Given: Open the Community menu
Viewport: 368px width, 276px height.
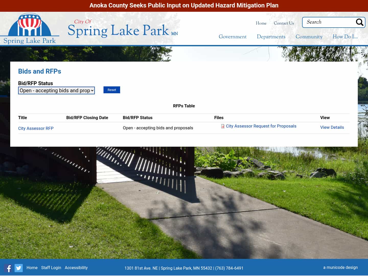Looking at the screenshot, I should (x=309, y=37).
